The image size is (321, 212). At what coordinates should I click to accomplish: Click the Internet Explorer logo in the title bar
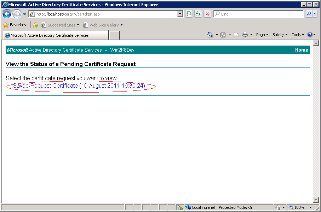point(5,5)
